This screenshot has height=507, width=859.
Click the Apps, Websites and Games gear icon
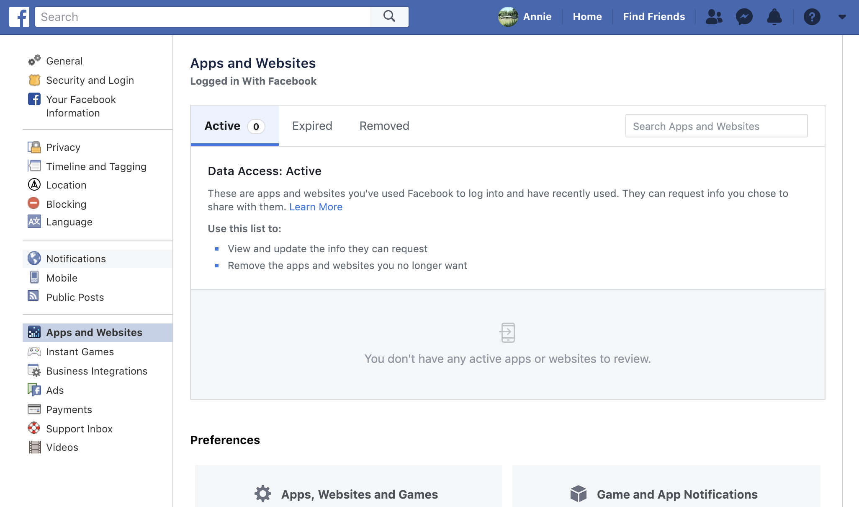263,494
